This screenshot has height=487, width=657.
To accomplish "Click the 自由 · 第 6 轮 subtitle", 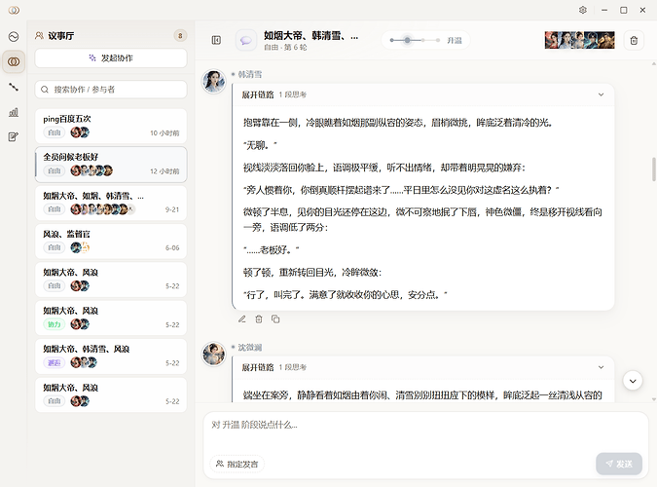I will click(285, 48).
